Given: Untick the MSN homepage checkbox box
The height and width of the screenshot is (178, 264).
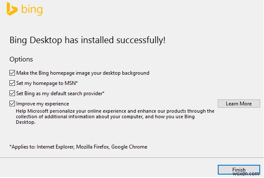Looking at the screenshot, I should [x=12, y=83].
